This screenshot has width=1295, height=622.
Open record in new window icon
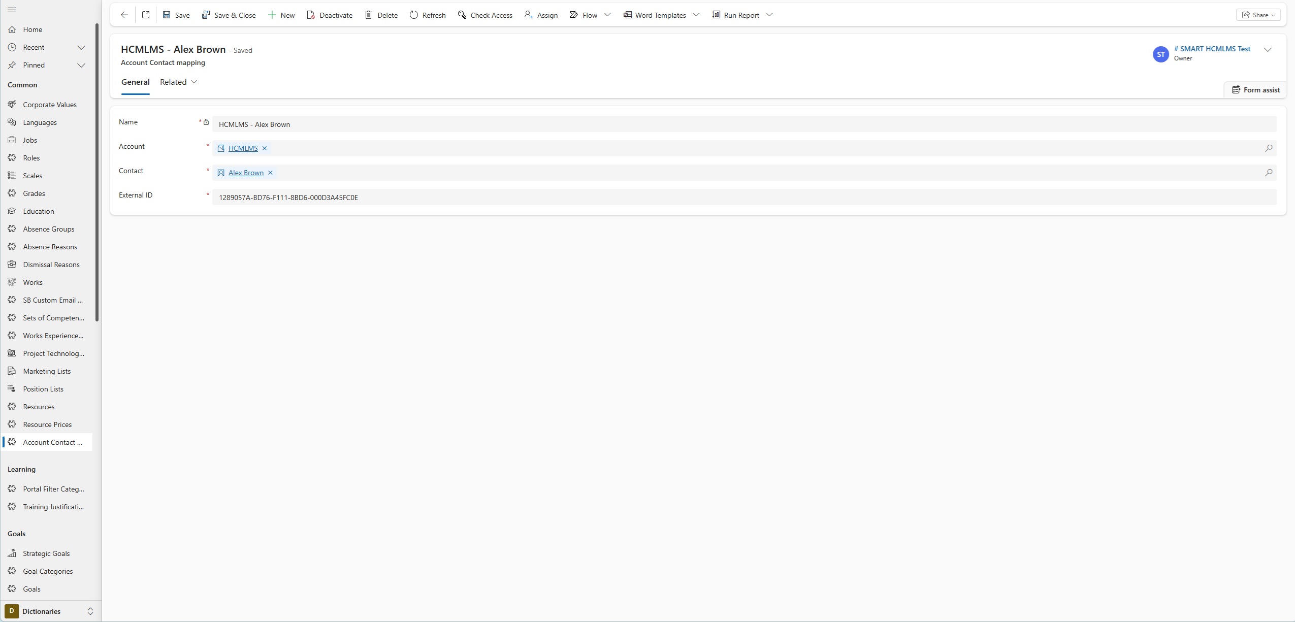point(146,15)
